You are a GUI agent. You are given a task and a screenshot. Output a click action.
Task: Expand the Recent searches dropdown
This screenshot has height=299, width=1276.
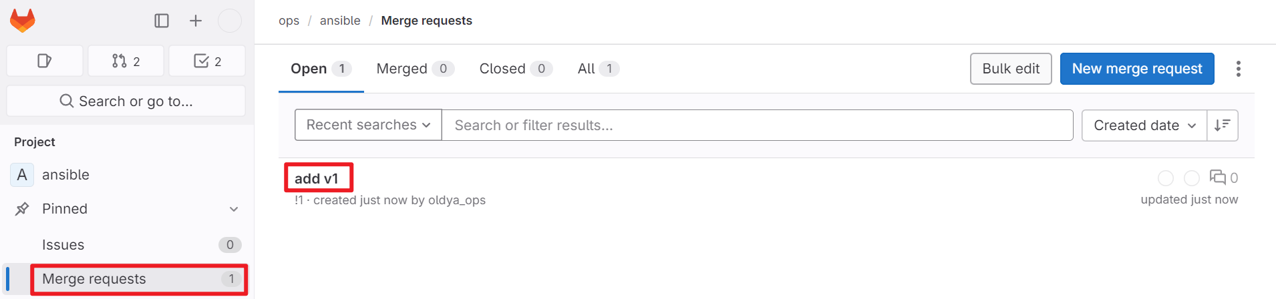pyautogui.click(x=368, y=125)
